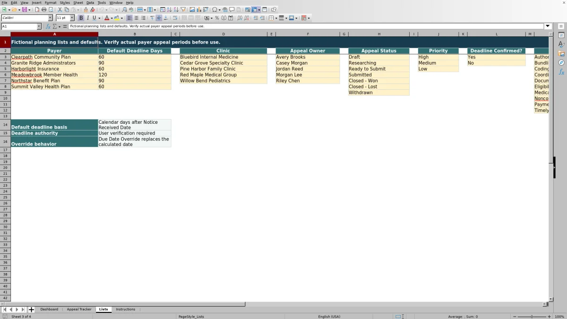Click the Insert Hyperlink icon
Viewport: 567px width, 319px height.
coord(225,9)
